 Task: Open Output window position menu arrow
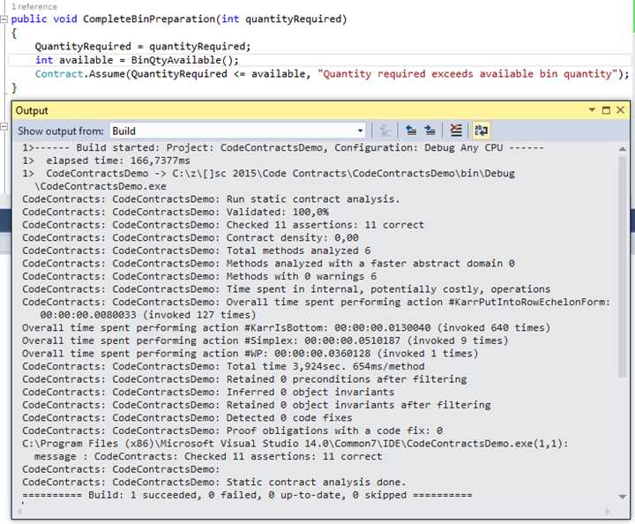[592, 109]
